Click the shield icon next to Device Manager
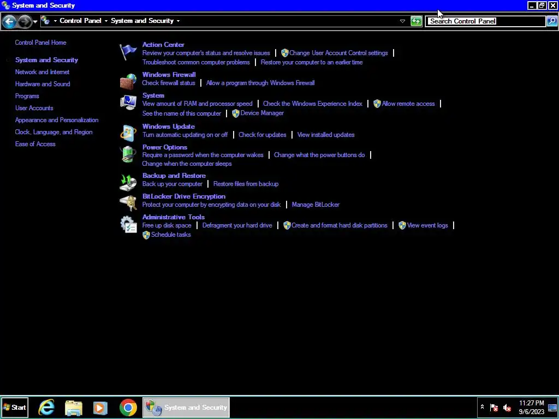Screen dimensions: 559x419 [x=235, y=113]
